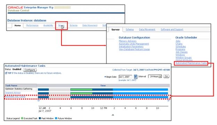
Task: Open the Jobs link under Oracle Scheduler
Action: coord(178,41)
